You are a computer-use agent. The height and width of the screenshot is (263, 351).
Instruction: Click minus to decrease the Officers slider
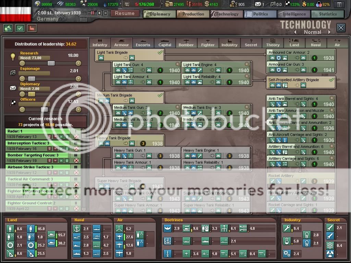pyautogui.click(x=22, y=110)
